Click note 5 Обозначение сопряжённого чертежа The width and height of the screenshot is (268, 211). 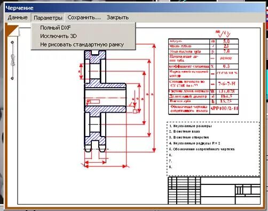click(202, 149)
